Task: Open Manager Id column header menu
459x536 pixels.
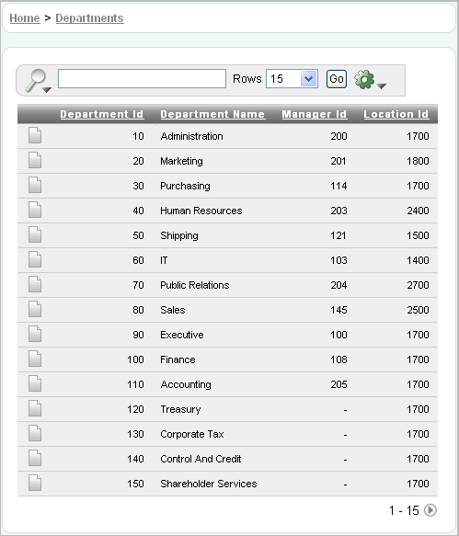Action: click(x=315, y=114)
